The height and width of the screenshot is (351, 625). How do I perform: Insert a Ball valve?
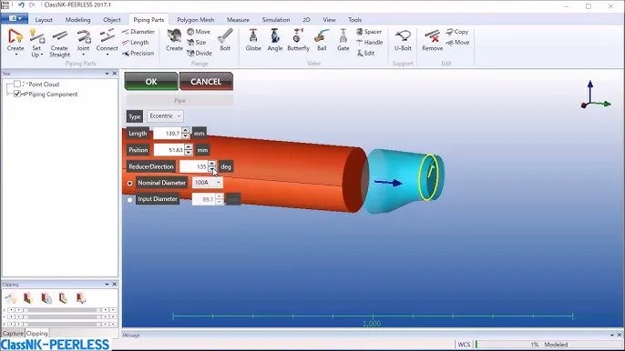point(322,39)
